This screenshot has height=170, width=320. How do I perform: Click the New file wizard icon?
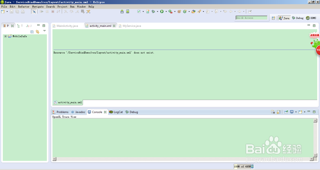pyautogui.click(x=3, y=11)
